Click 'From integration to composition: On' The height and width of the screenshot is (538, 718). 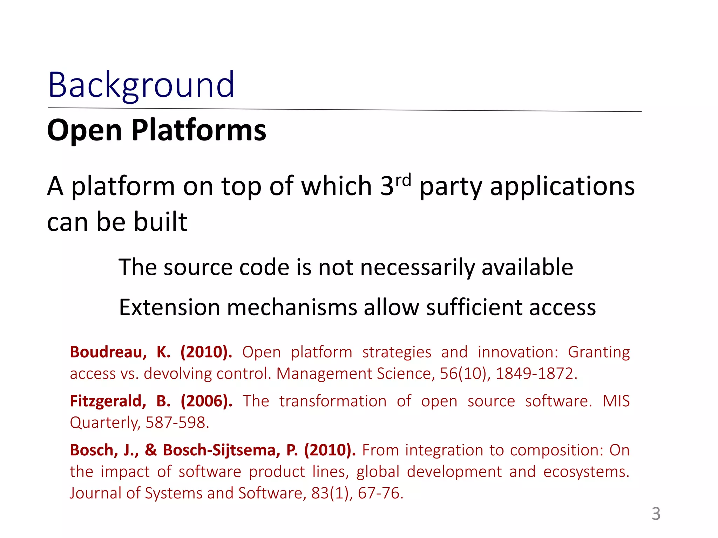[496, 450]
